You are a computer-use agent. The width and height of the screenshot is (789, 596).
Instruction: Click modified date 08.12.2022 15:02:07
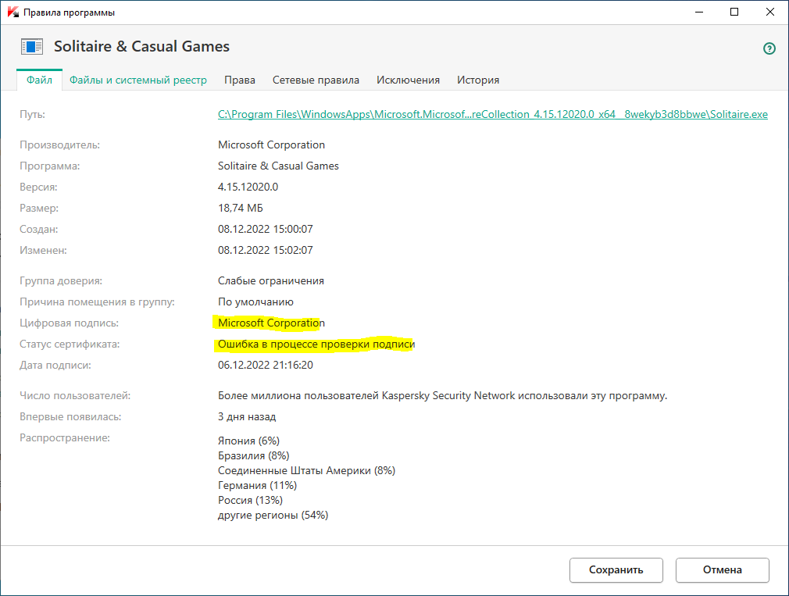click(x=265, y=251)
